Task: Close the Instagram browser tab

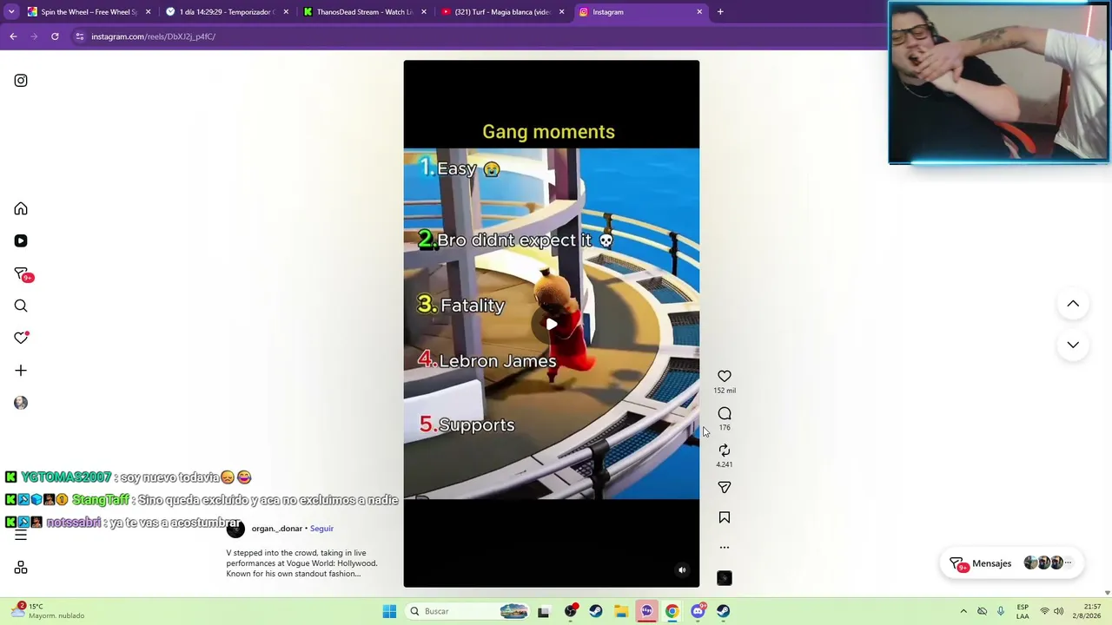Action: tap(699, 12)
